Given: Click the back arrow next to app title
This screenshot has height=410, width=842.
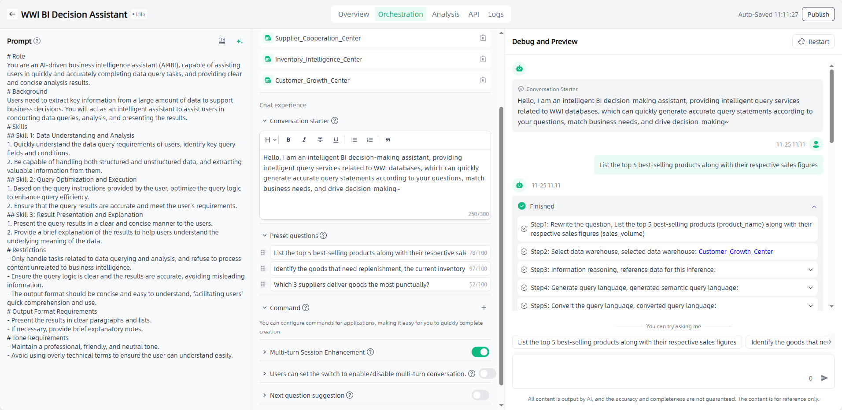Looking at the screenshot, I should coord(12,15).
